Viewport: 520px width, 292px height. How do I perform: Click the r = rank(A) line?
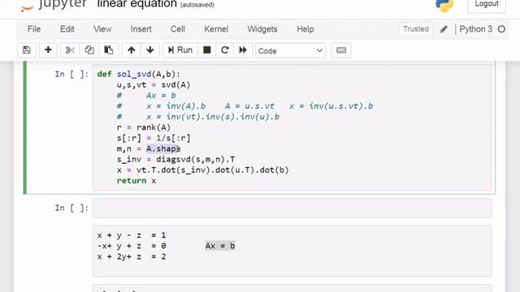pos(143,127)
